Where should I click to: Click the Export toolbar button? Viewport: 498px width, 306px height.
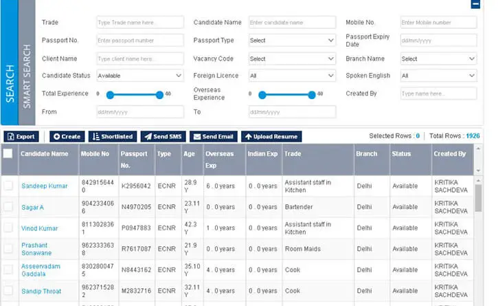pos(21,137)
